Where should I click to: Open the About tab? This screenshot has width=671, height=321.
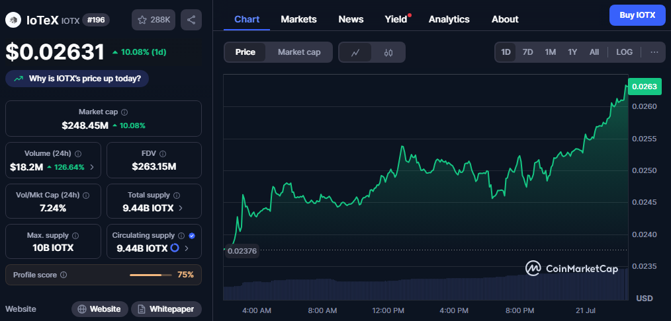coord(505,19)
